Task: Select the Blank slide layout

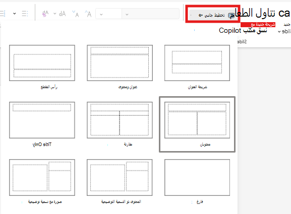Action: click(x=197, y=178)
